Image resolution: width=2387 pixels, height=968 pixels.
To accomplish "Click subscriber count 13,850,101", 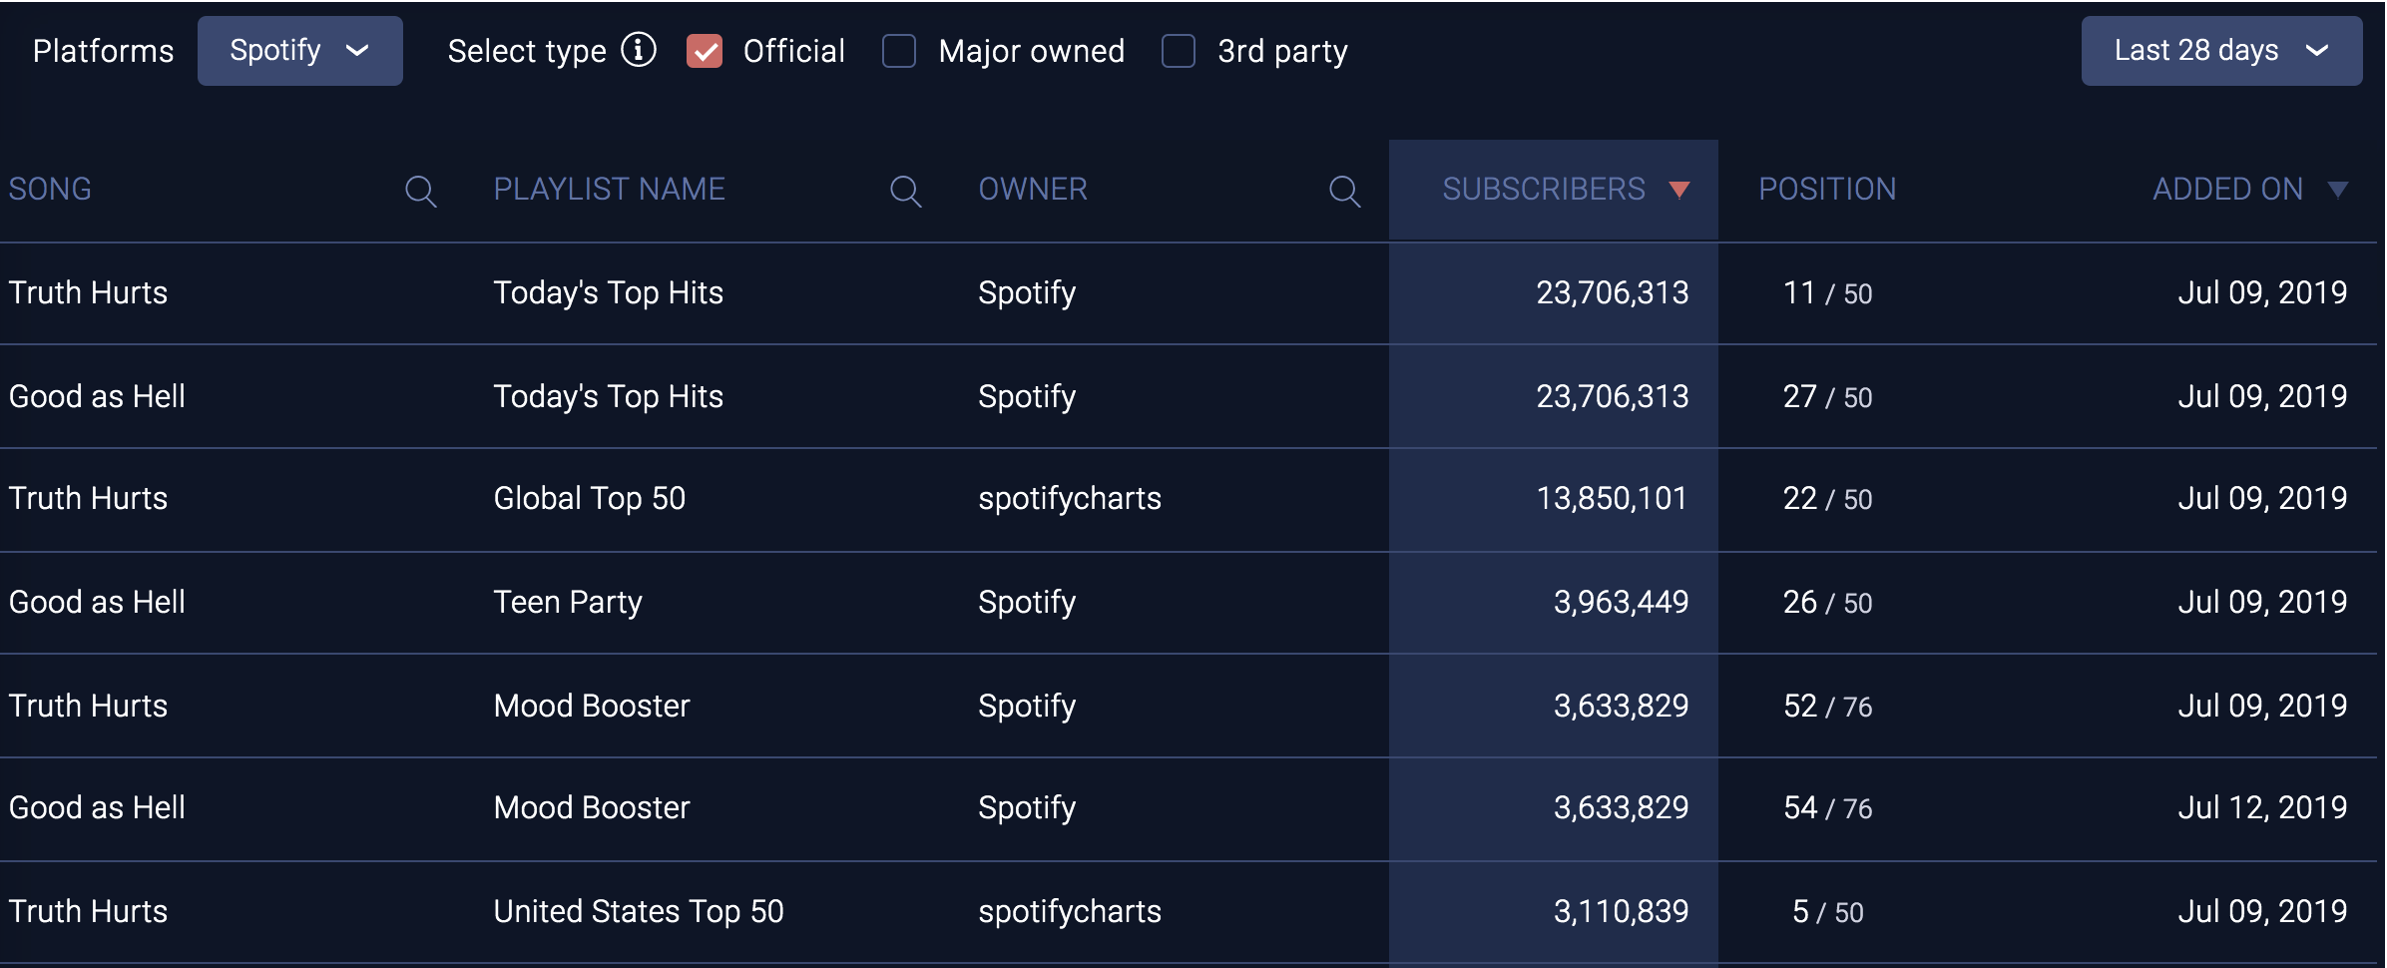I will pyautogui.click(x=1612, y=498).
